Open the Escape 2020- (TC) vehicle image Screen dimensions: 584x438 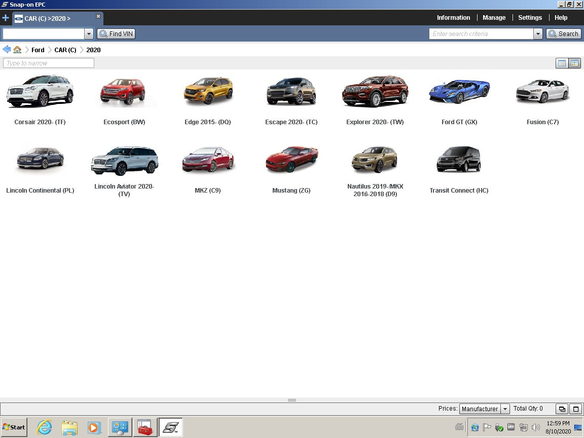click(x=291, y=91)
